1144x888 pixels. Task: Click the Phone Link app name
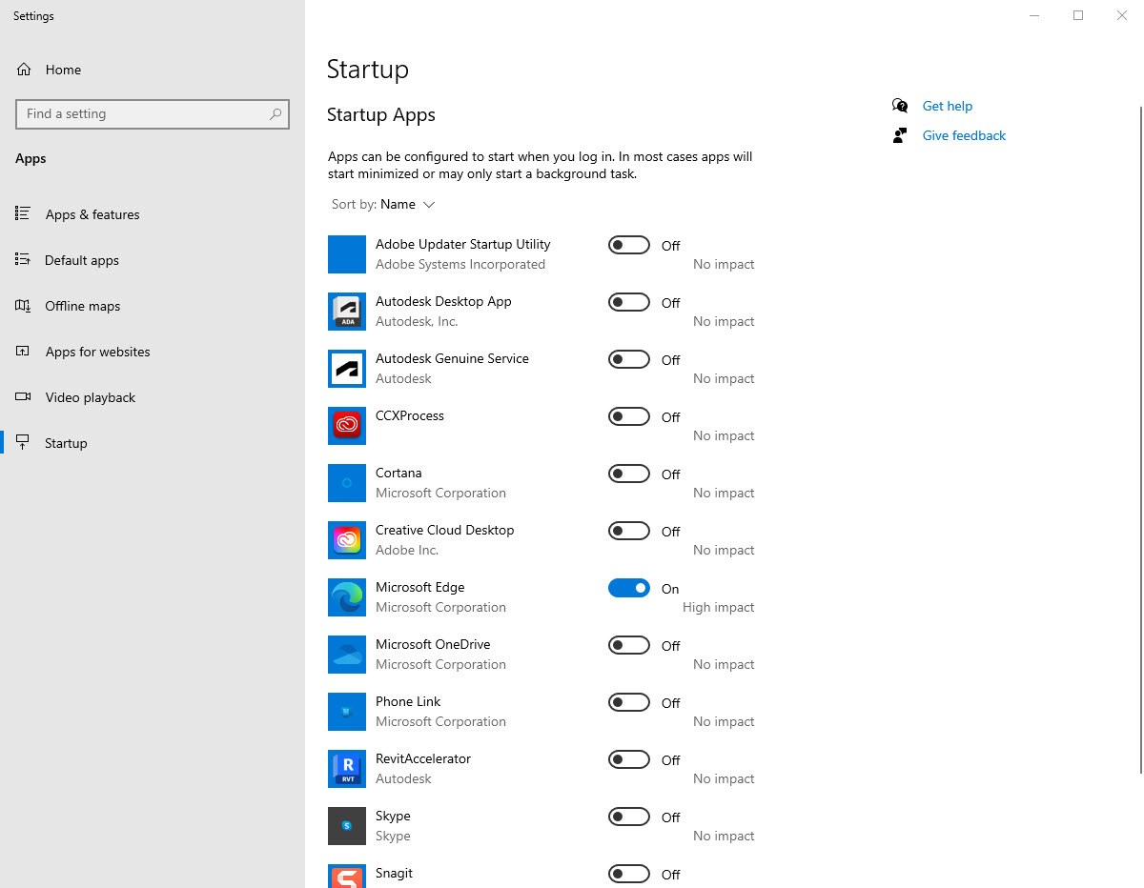coord(408,701)
